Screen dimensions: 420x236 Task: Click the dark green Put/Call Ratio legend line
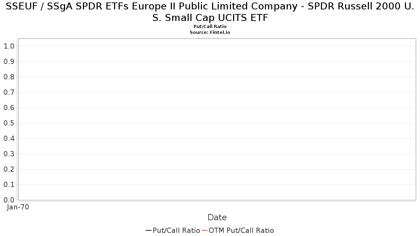[148, 230]
